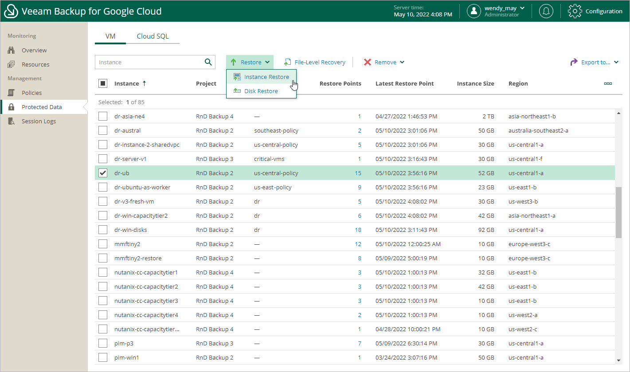The height and width of the screenshot is (372, 630).
Task: Click the Veeam logo icon
Action: 11,11
